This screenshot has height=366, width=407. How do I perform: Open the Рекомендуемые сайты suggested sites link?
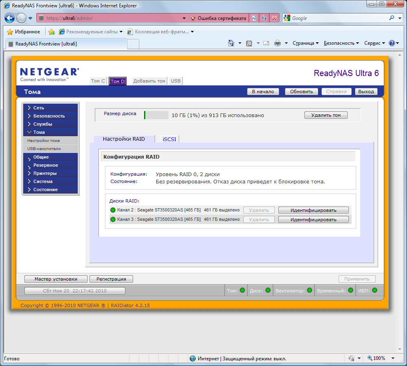91,32
